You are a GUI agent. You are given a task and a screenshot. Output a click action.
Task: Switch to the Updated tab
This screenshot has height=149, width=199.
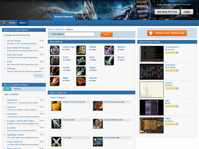pos(17,89)
